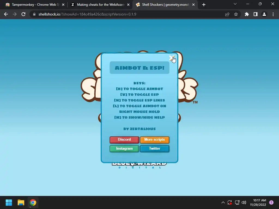Click the '[H] to show/hide help' text
This screenshot has width=279, height=209.
point(139,117)
